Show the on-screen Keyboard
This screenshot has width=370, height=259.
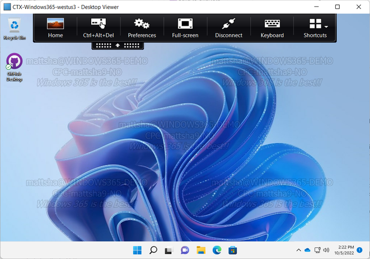pyautogui.click(x=272, y=27)
